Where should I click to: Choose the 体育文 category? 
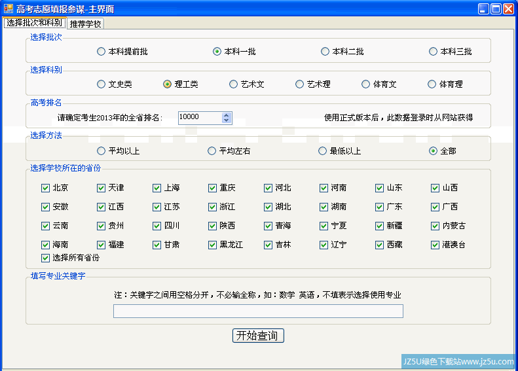pos(365,84)
